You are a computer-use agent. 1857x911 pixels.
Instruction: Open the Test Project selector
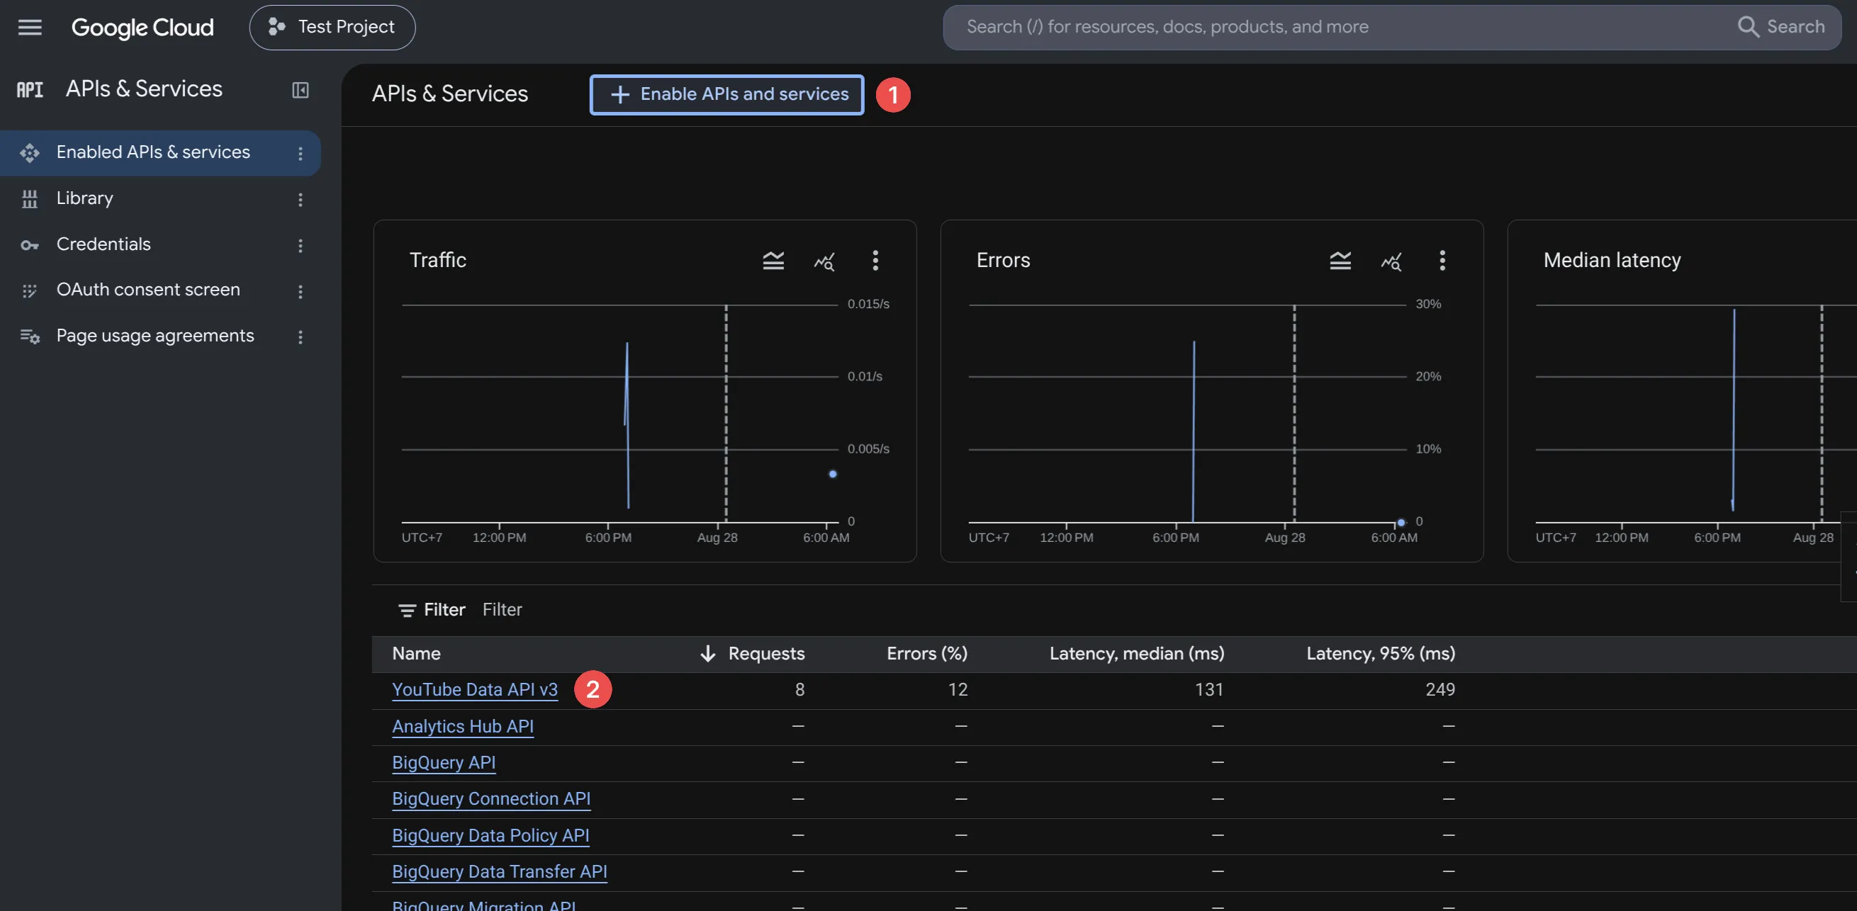pos(332,28)
